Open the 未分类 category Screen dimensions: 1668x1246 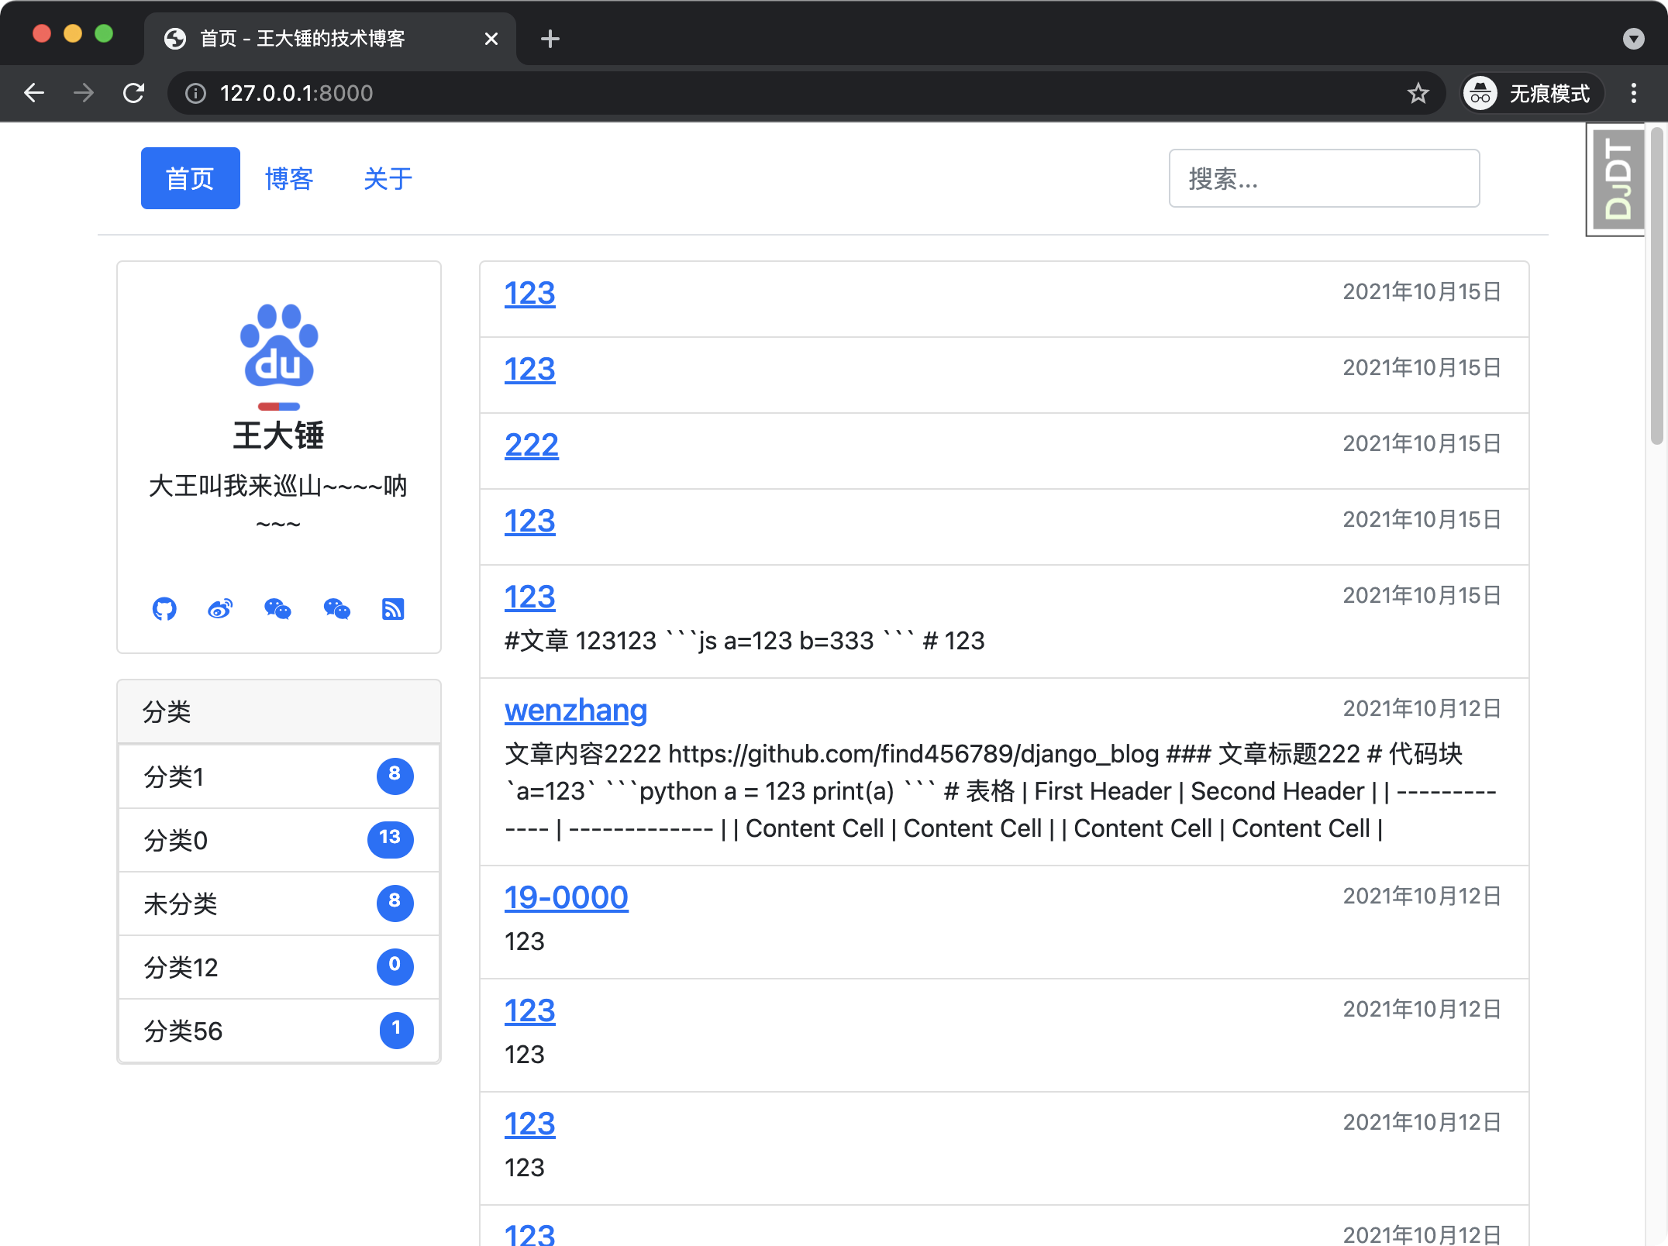tap(279, 904)
